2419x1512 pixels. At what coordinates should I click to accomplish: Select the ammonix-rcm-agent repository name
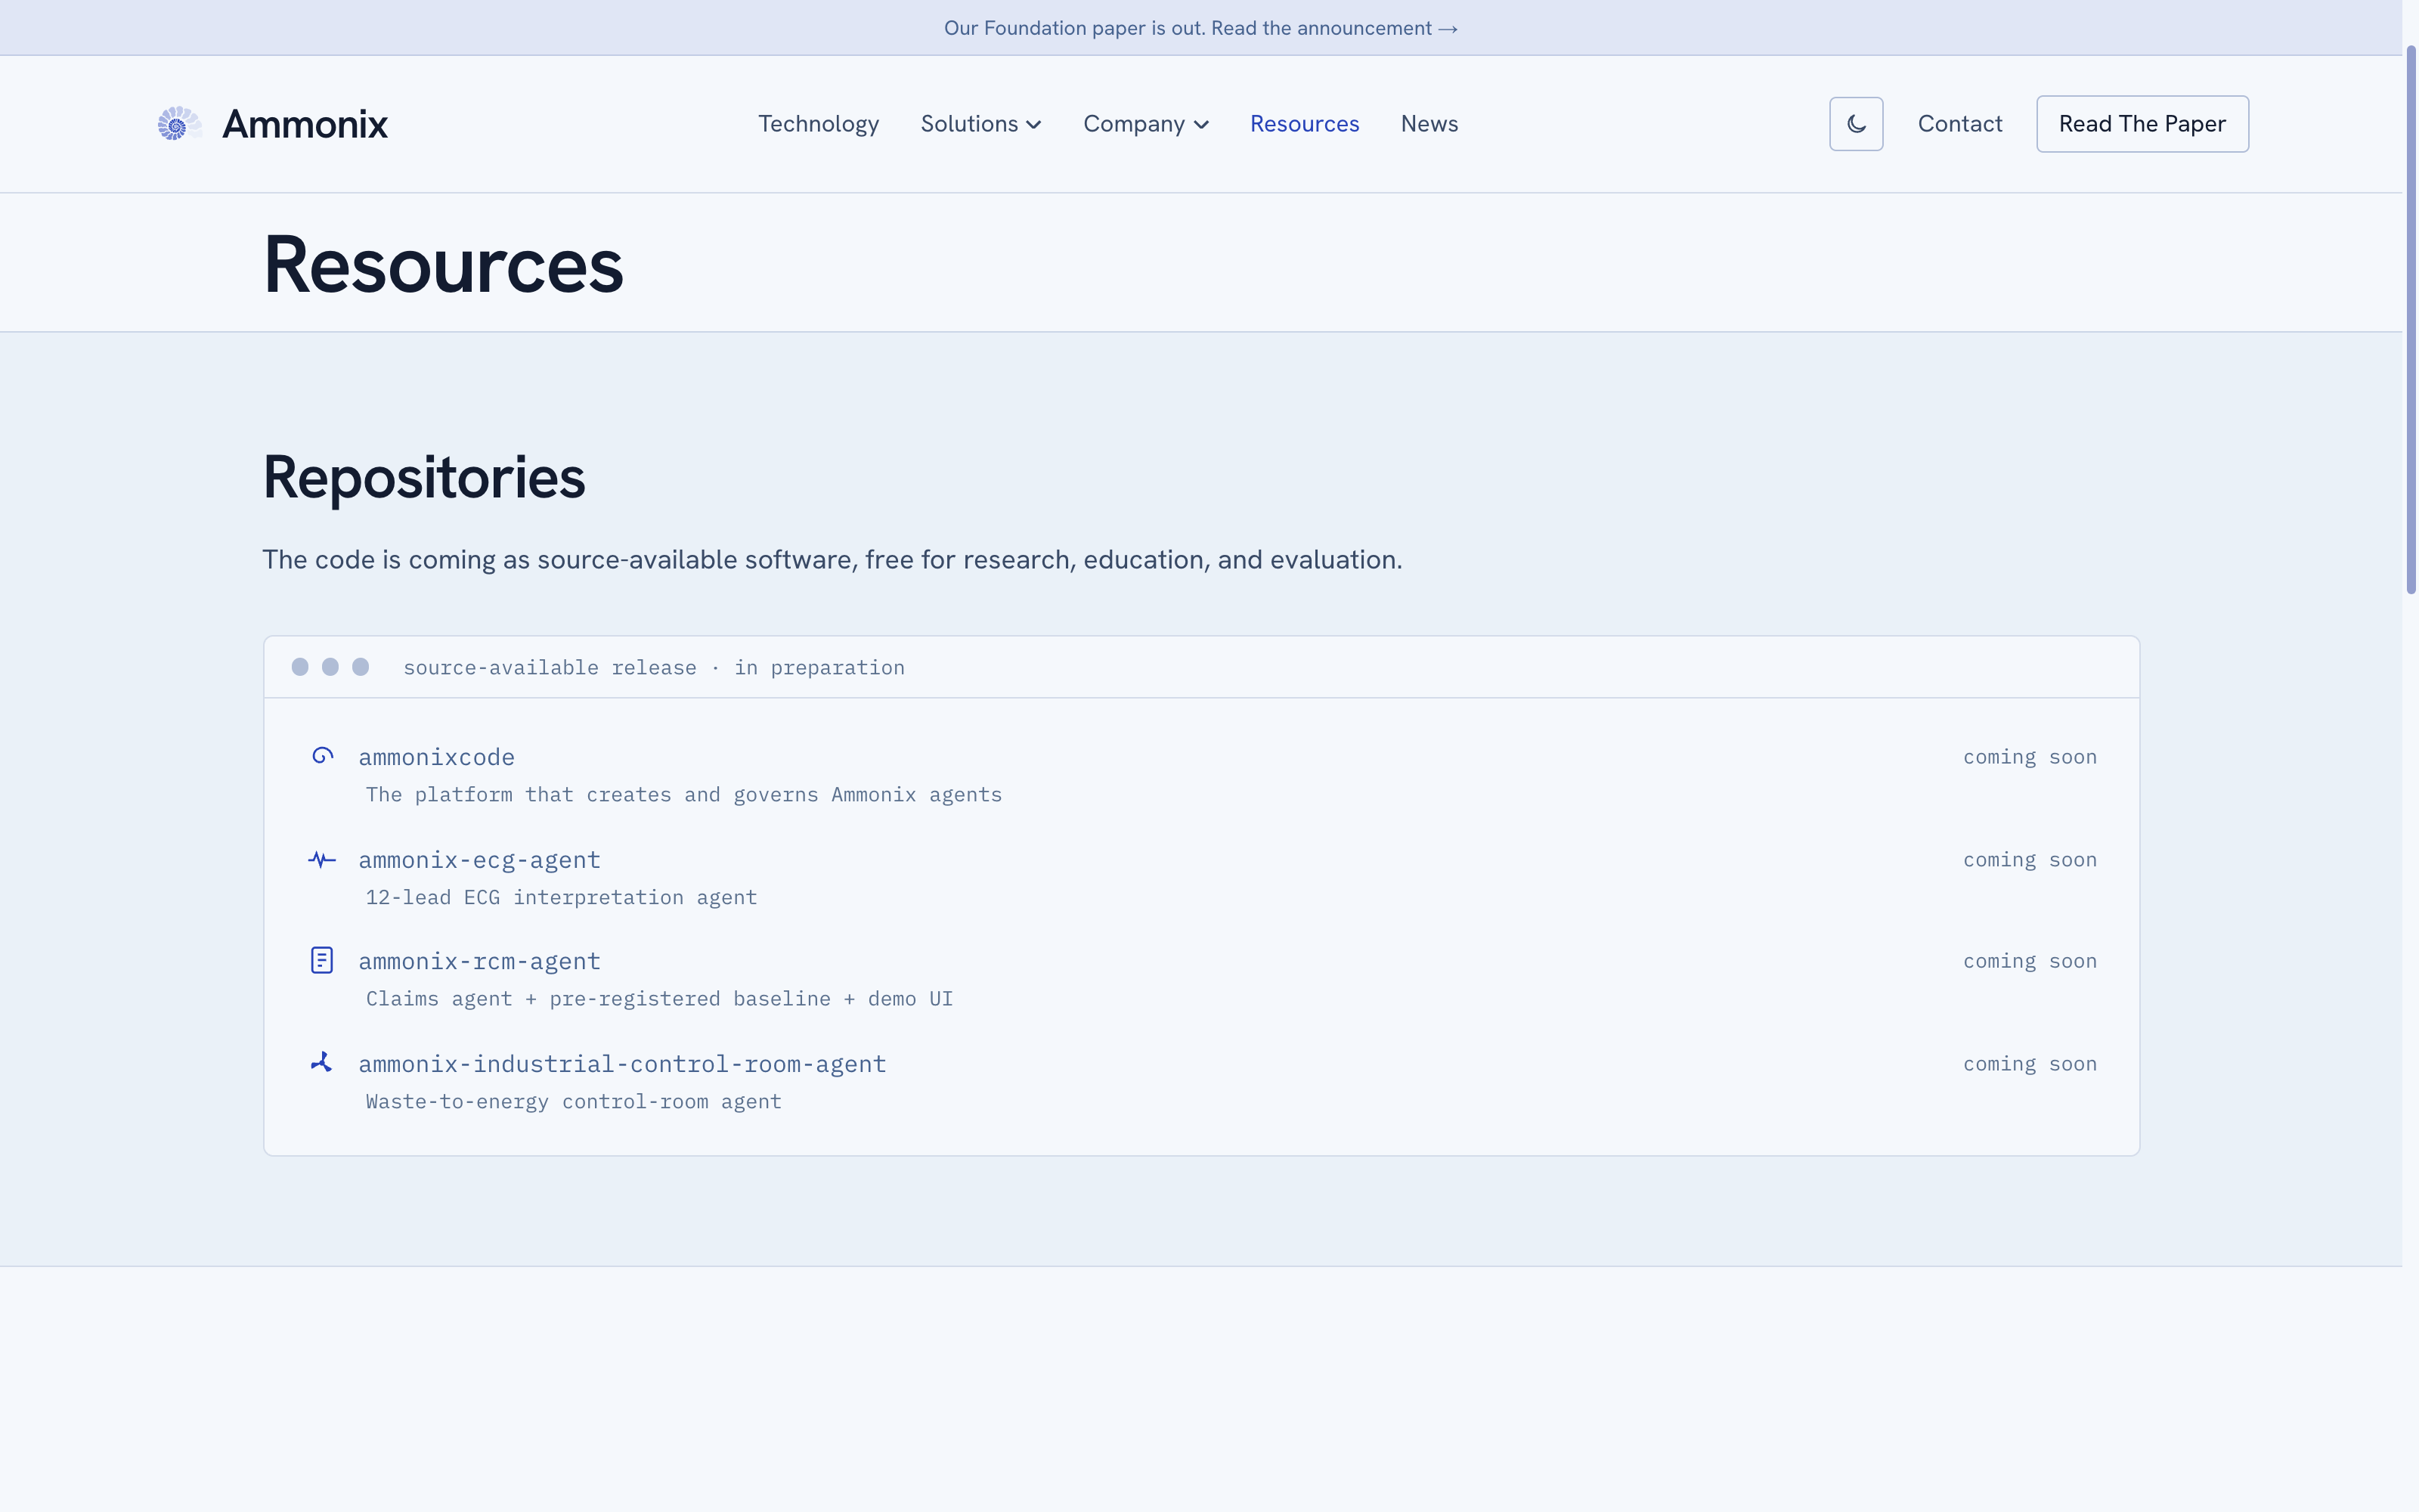pos(480,961)
